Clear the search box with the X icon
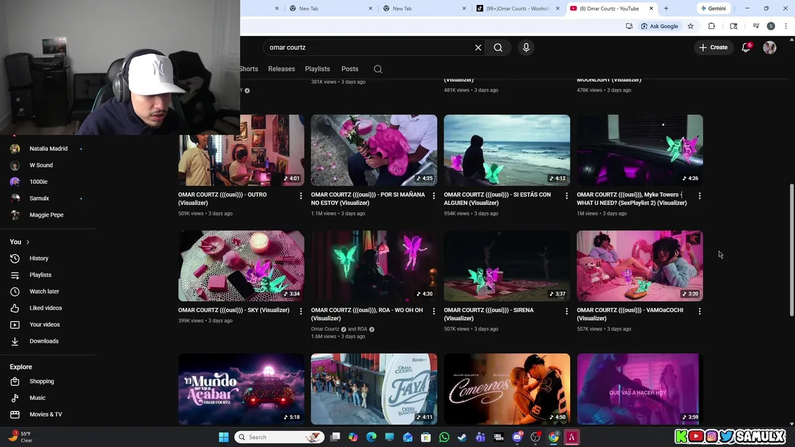 click(x=478, y=47)
